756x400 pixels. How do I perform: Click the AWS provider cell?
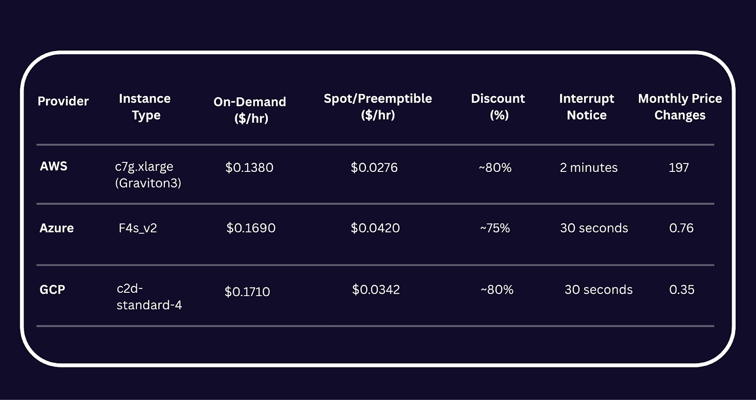[53, 166]
